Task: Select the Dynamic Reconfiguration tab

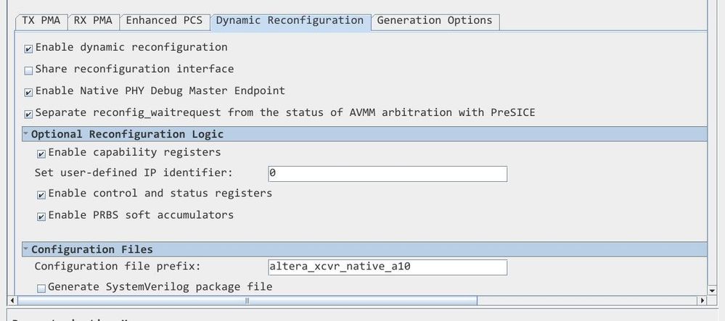Action: click(x=290, y=20)
